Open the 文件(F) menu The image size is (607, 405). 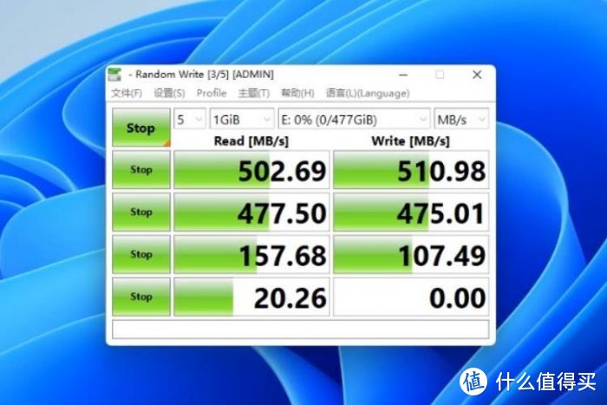coord(127,94)
